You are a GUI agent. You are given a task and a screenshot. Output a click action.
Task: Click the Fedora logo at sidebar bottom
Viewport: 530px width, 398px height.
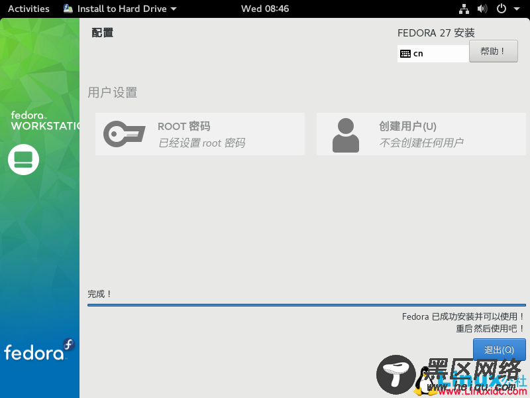pos(39,350)
